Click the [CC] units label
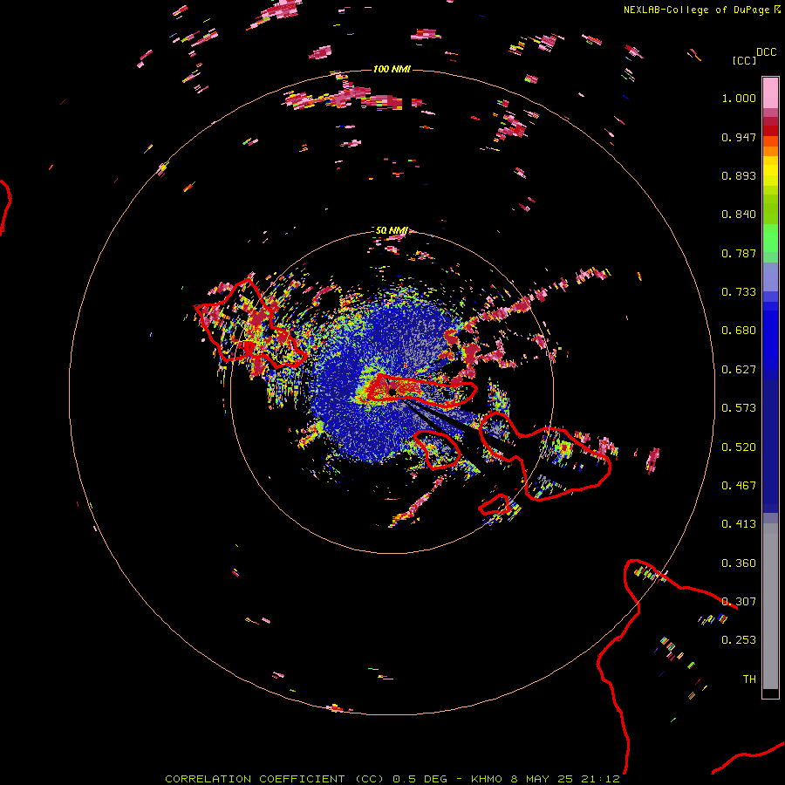The width and height of the screenshot is (785, 785). 744,60
